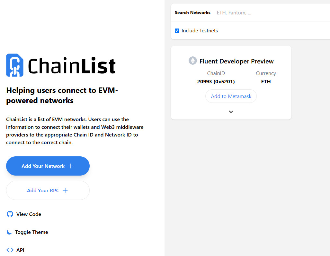
Task: Enable testnet visibility via its checkbox
Action: (177, 30)
